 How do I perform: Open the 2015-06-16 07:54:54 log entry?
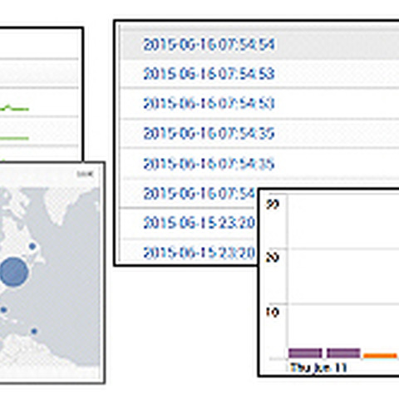coord(209,45)
